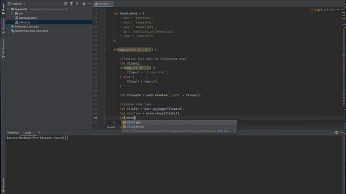Click Collapse All in Project panel
346x194 pixels.
point(77,4)
